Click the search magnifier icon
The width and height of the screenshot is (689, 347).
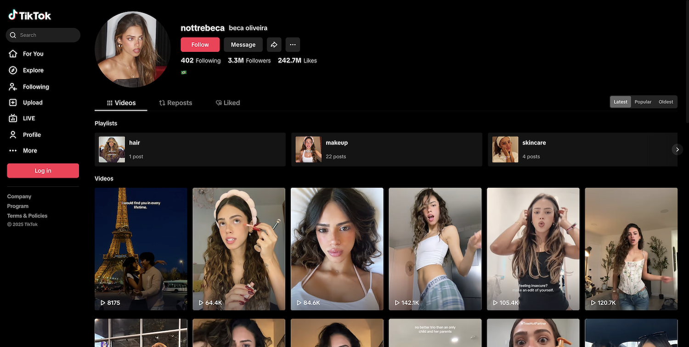click(x=13, y=35)
